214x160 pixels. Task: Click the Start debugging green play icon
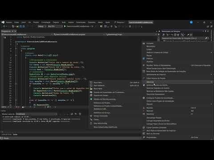[x=65, y=26]
